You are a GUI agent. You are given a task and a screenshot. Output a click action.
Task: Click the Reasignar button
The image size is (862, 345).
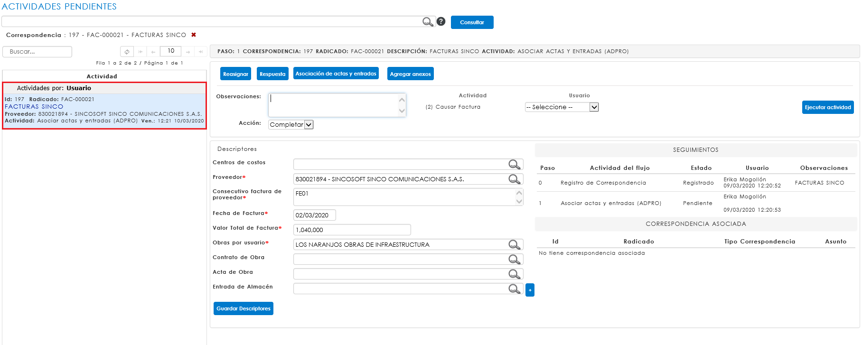click(235, 74)
